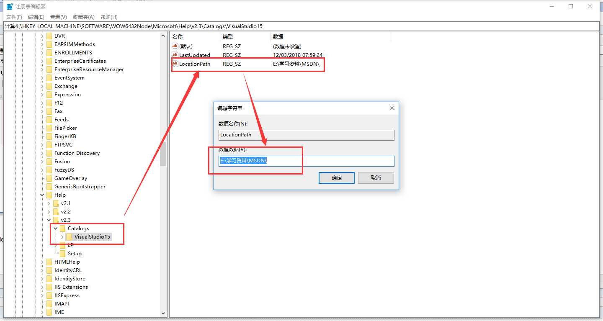Select the Fusion folder icon
This screenshot has width=603, height=321.
[x=49, y=162]
